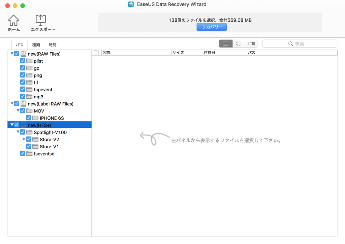Sort by 名前 column header

(136, 53)
